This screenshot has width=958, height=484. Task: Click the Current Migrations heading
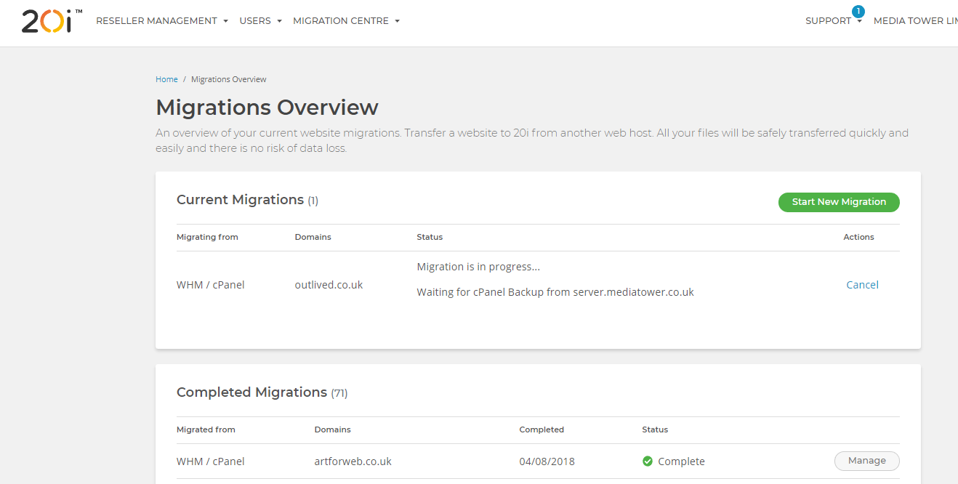[x=240, y=200]
